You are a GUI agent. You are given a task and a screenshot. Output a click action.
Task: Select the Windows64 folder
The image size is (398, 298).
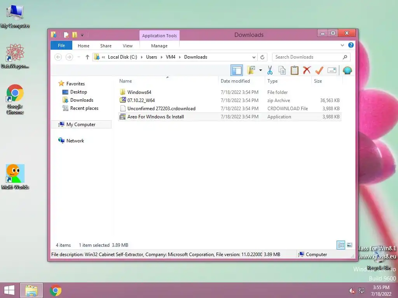click(139, 92)
